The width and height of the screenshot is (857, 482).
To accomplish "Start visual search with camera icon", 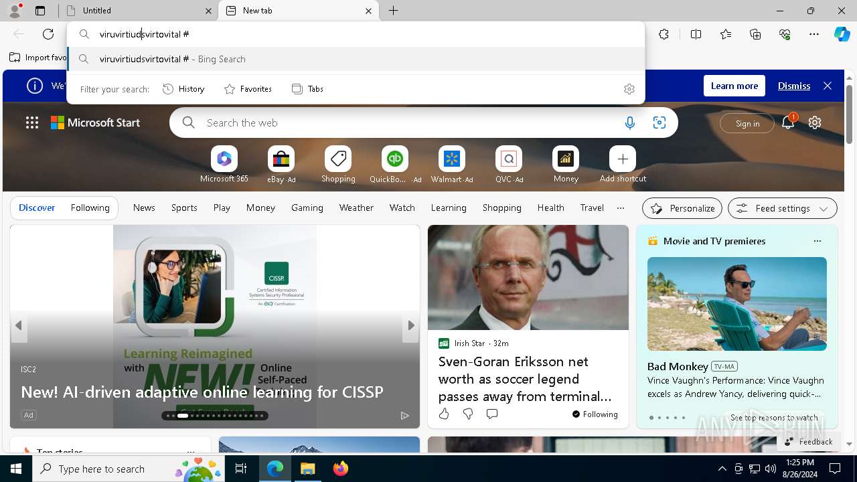I will 659,123.
